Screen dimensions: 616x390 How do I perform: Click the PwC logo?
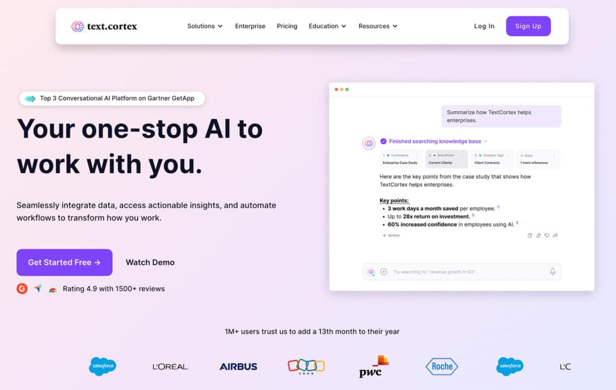[x=374, y=367]
